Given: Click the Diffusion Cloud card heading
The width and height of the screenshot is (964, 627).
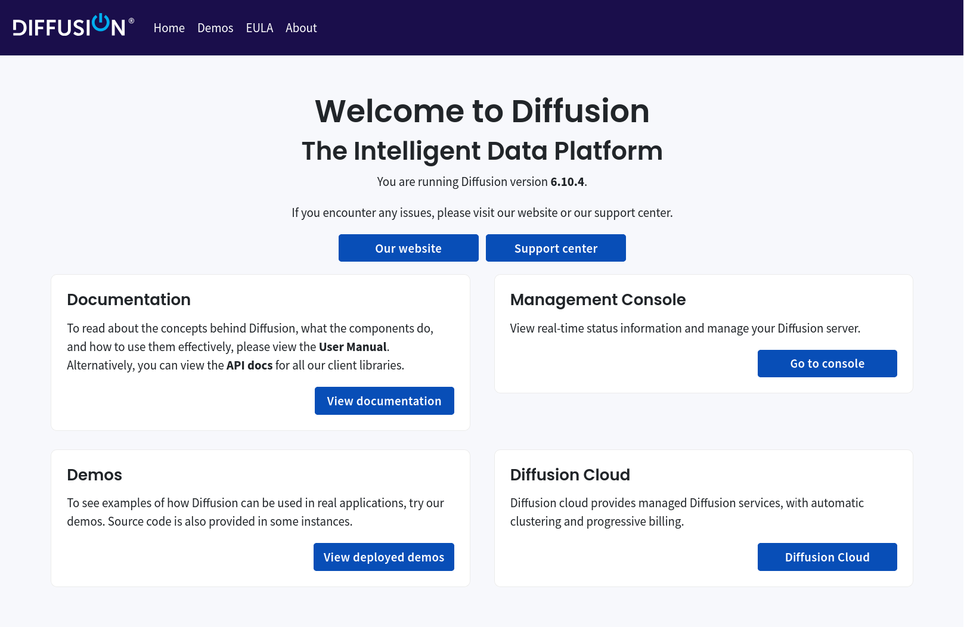Looking at the screenshot, I should (x=569, y=475).
